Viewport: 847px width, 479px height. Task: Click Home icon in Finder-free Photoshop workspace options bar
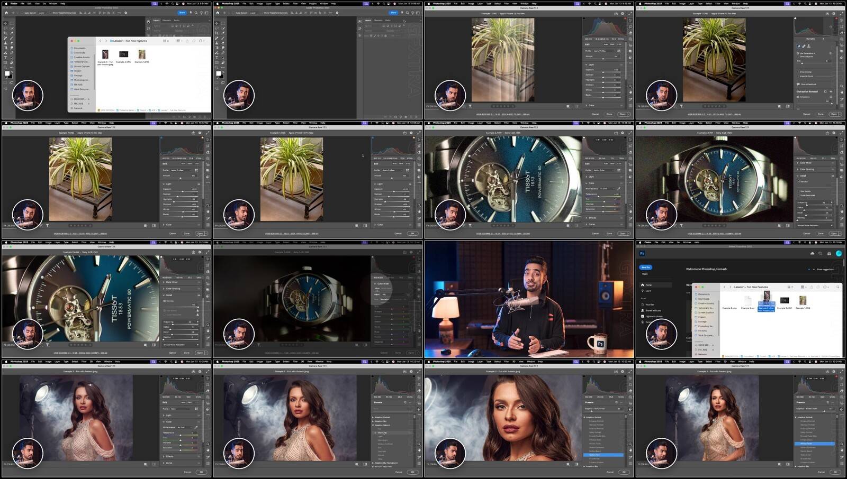click(x=218, y=13)
